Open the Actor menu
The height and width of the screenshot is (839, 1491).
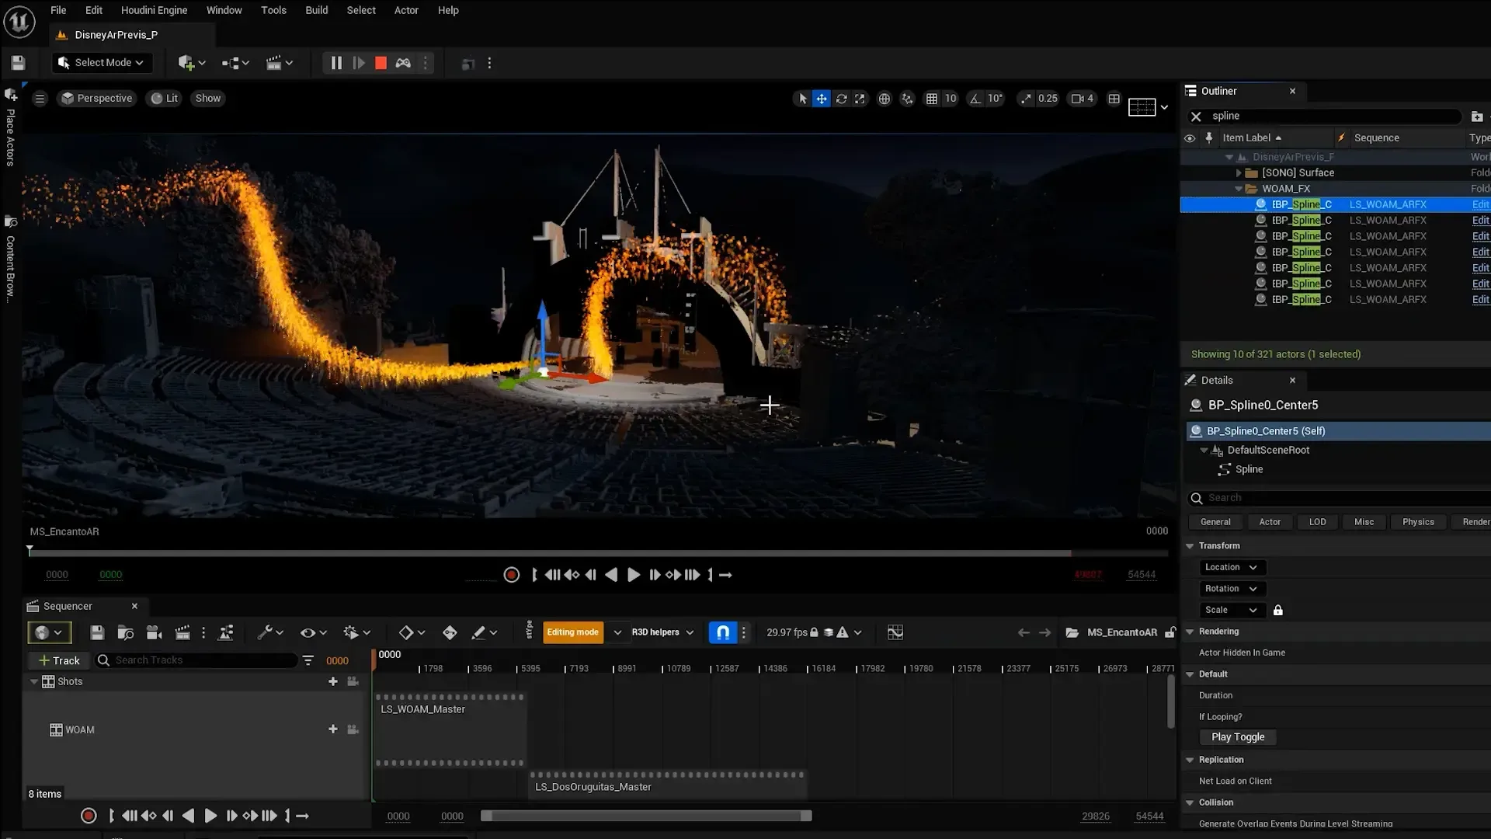[x=406, y=10]
